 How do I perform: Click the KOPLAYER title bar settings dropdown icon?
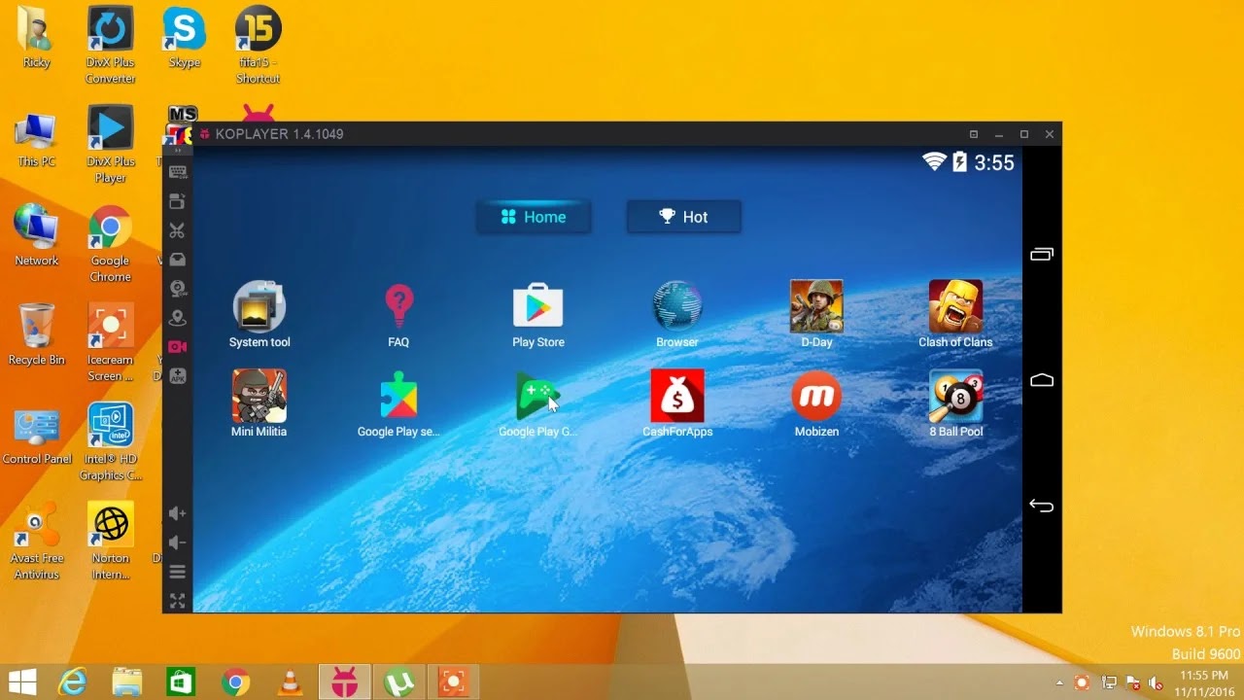coord(974,134)
